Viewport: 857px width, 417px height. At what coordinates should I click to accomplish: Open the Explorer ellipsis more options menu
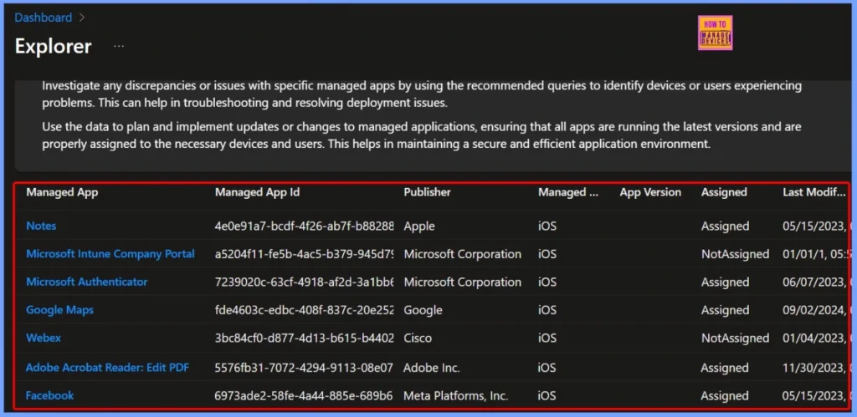point(119,47)
